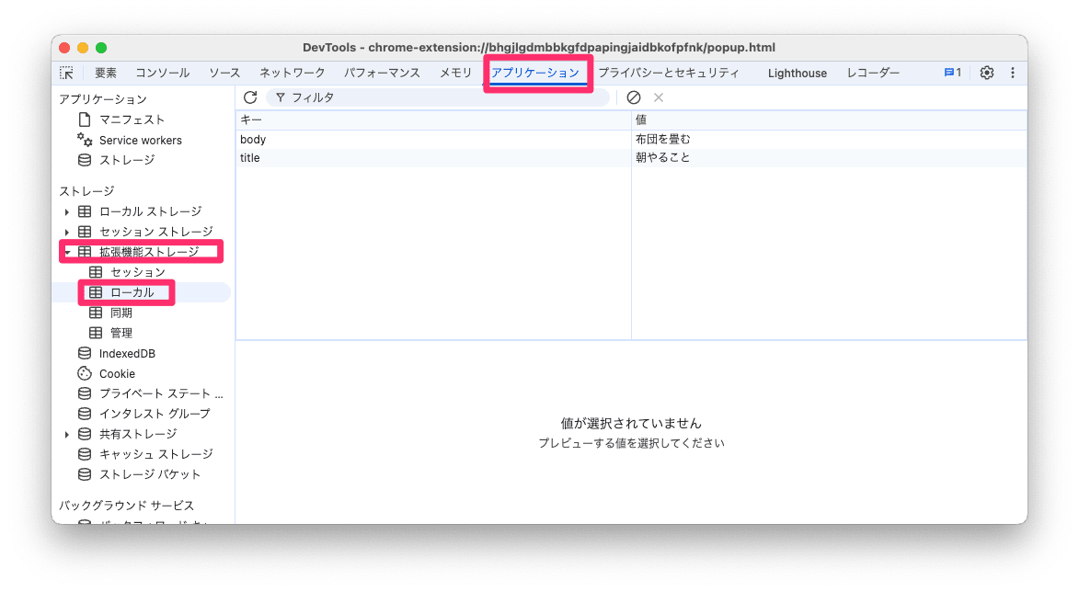Expand the セッション ストレージ tree node

click(67, 232)
